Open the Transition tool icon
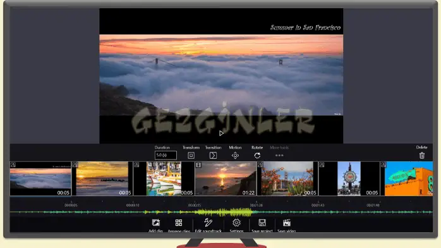 tap(213, 156)
